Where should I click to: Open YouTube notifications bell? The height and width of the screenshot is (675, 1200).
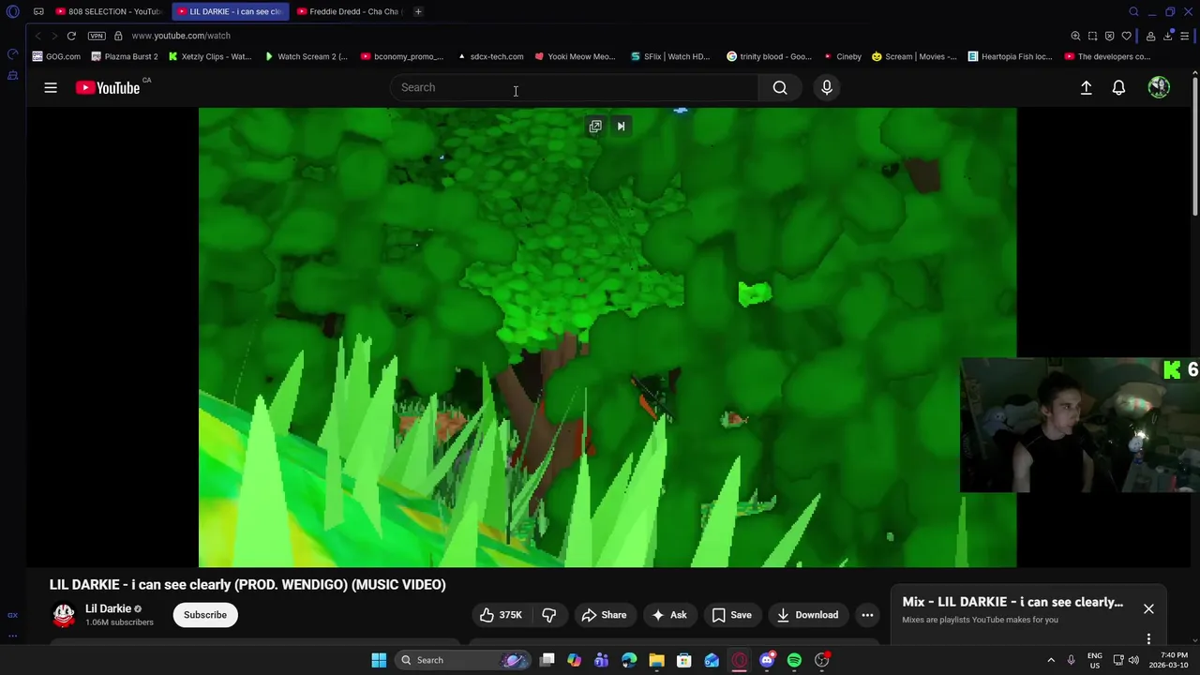point(1118,87)
